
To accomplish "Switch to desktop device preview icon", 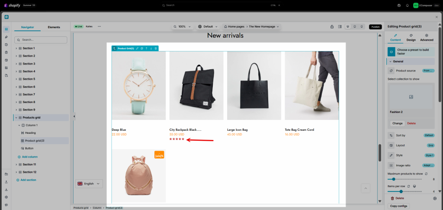I will tap(348, 26).
